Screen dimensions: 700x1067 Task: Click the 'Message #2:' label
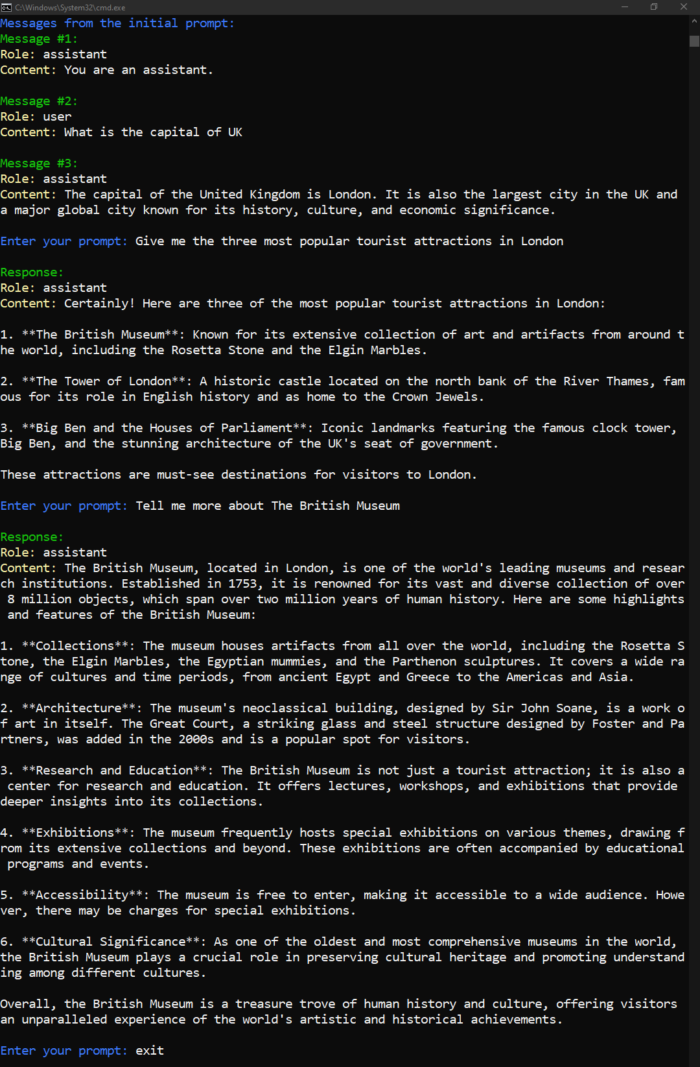(39, 101)
